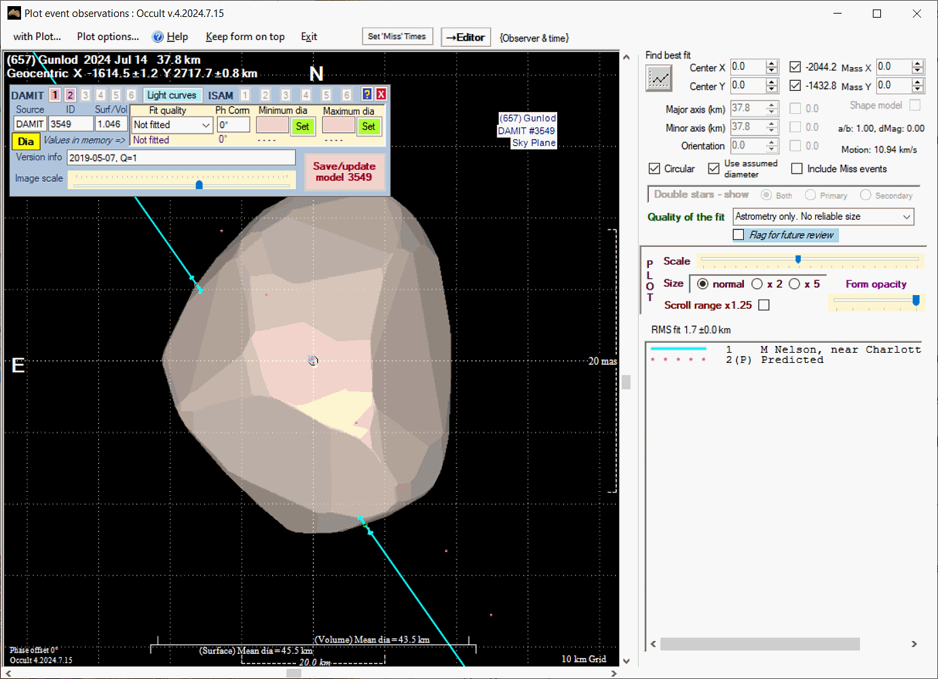This screenshot has height=679, width=938.
Task: Select DAMIT model number 2
Action: [x=70, y=95]
